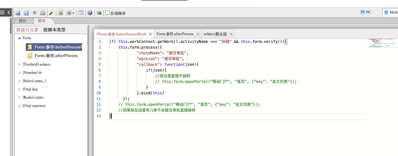Open the blue question mark help icon
Image resolution: width=398 pixels, height=156 pixels.
coord(90,13)
